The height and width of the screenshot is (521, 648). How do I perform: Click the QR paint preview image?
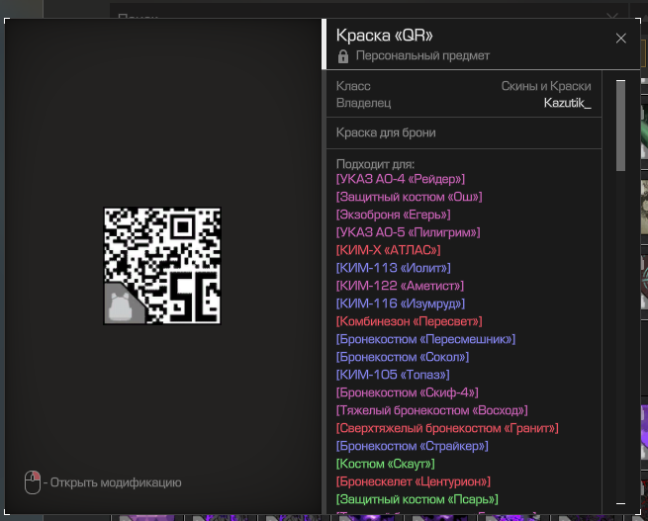click(x=162, y=266)
